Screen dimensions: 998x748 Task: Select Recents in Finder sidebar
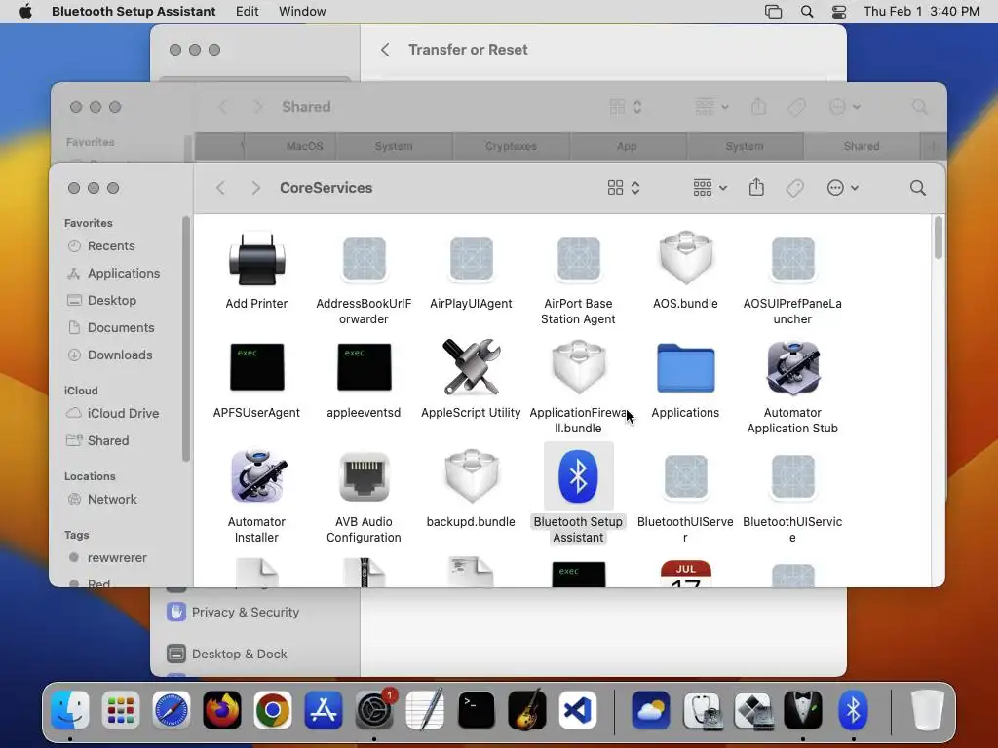click(x=111, y=246)
